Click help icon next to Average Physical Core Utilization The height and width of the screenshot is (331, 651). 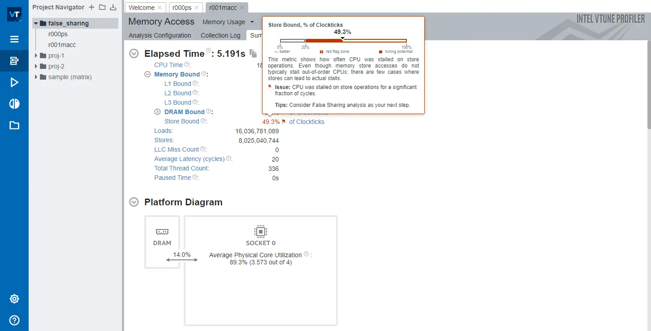point(306,254)
